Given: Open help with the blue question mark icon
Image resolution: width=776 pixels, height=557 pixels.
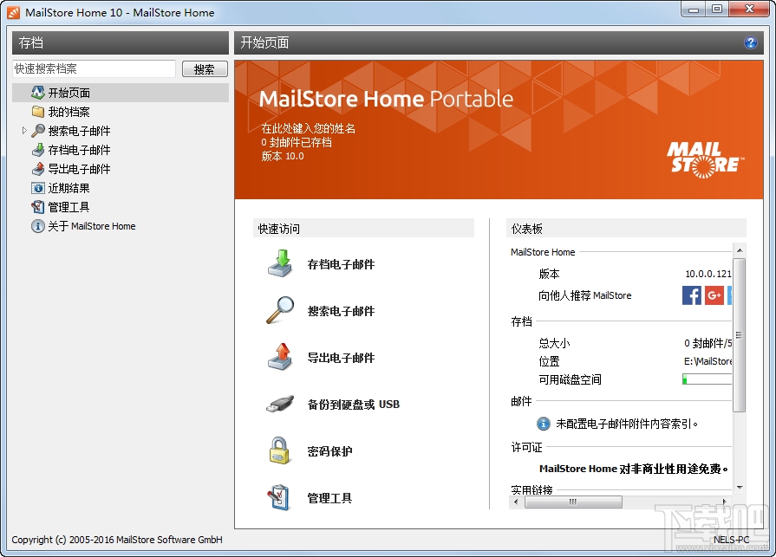Looking at the screenshot, I should 750,42.
